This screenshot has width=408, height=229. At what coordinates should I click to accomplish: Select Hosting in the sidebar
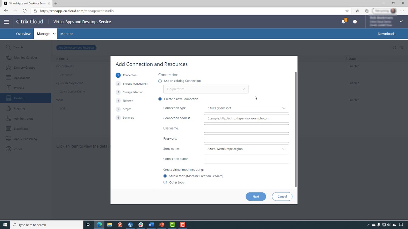point(25,98)
